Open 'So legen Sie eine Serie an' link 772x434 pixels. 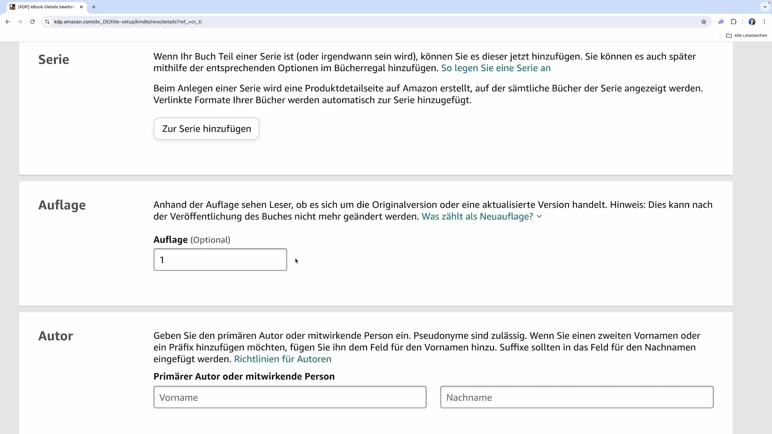click(495, 68)
